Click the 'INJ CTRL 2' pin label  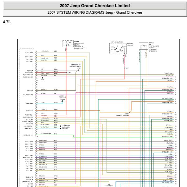pos(30,168)
